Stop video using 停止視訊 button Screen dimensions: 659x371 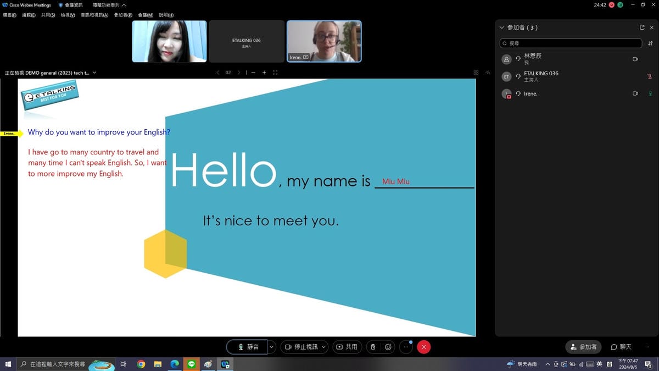click(x=301, y=347)
